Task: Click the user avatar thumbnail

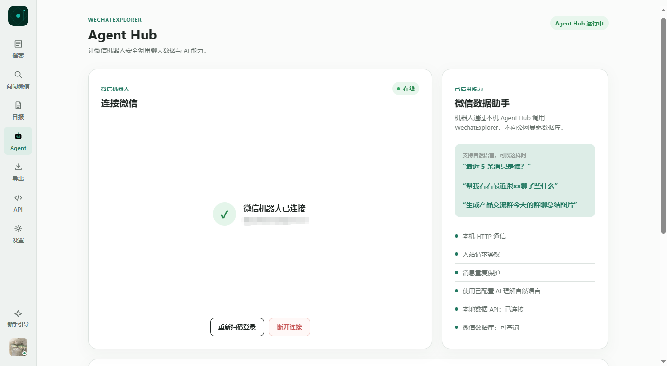Action: point(18,347)
